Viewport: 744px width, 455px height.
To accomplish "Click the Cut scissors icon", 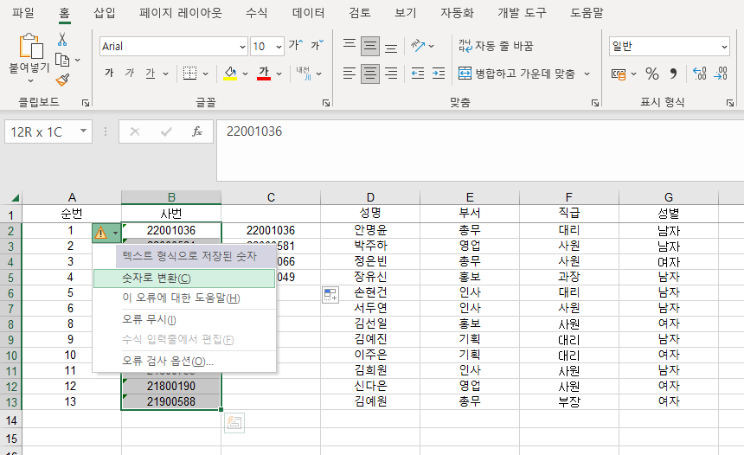I will point(62,39).
